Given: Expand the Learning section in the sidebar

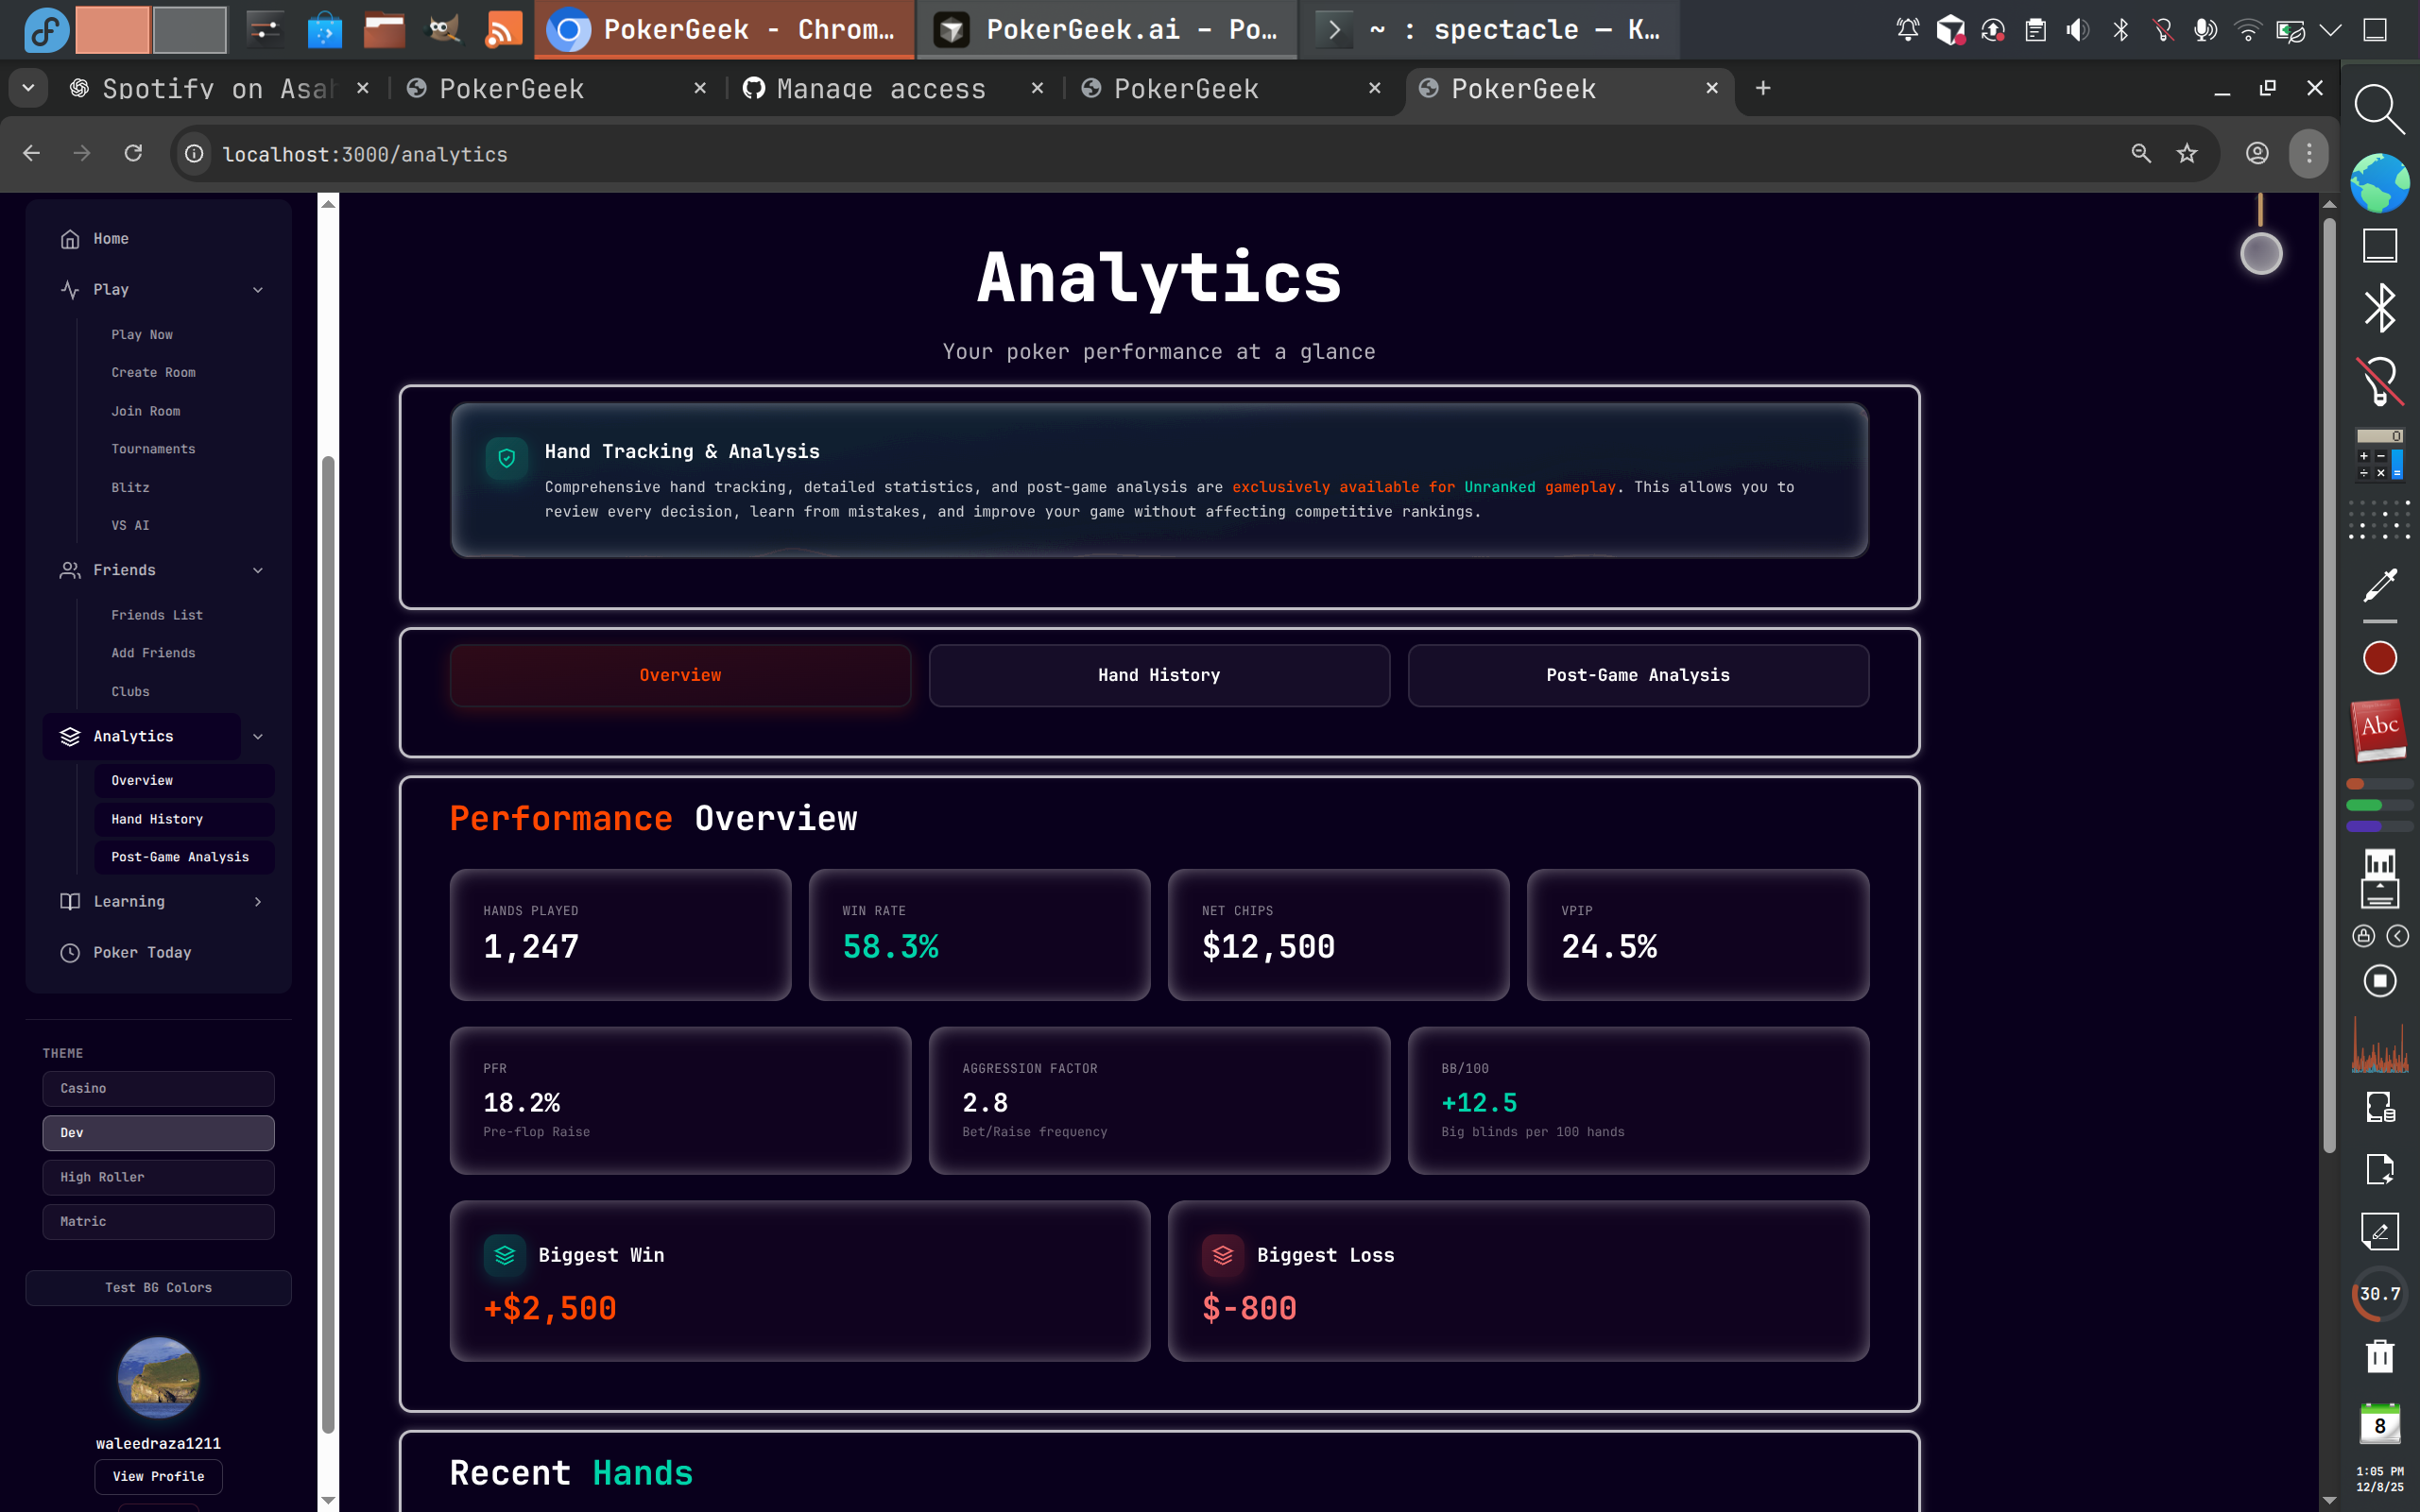Looking at the screenshot, I should [x=259, y=901].
